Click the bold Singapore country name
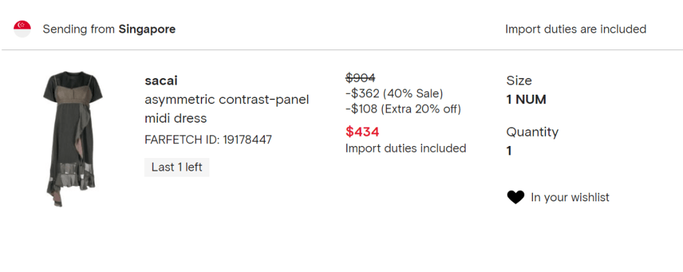The height and width of the screenshot is (272, 683). pos(147,29)
